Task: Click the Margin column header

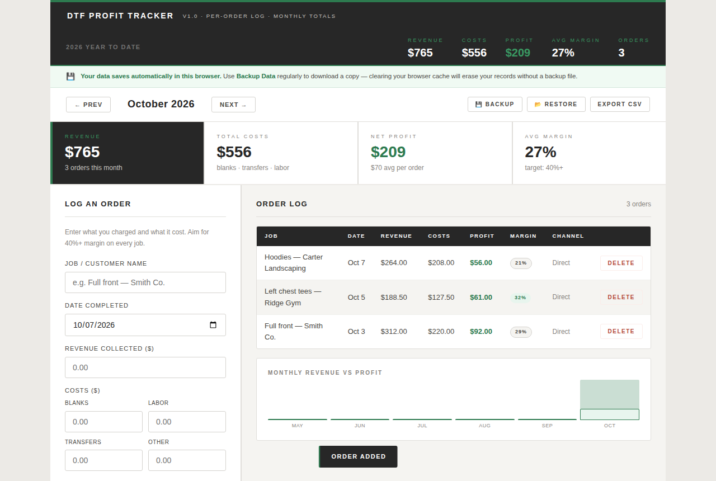Action: [x=523, y=236]
